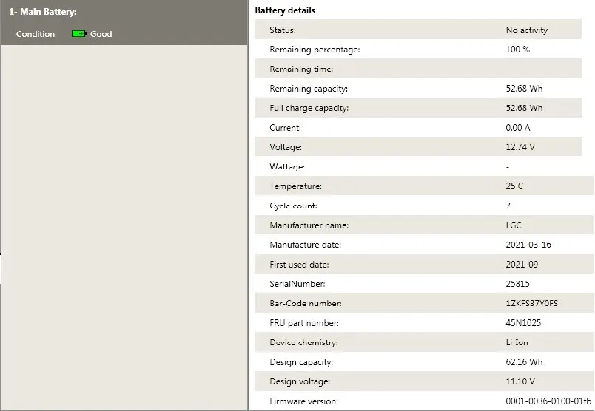Image resolution: width=595 pixels, height=411 pixels.
Task: Select the full charge capacity value 52.68 Wh
Action: tap(524, 108)
